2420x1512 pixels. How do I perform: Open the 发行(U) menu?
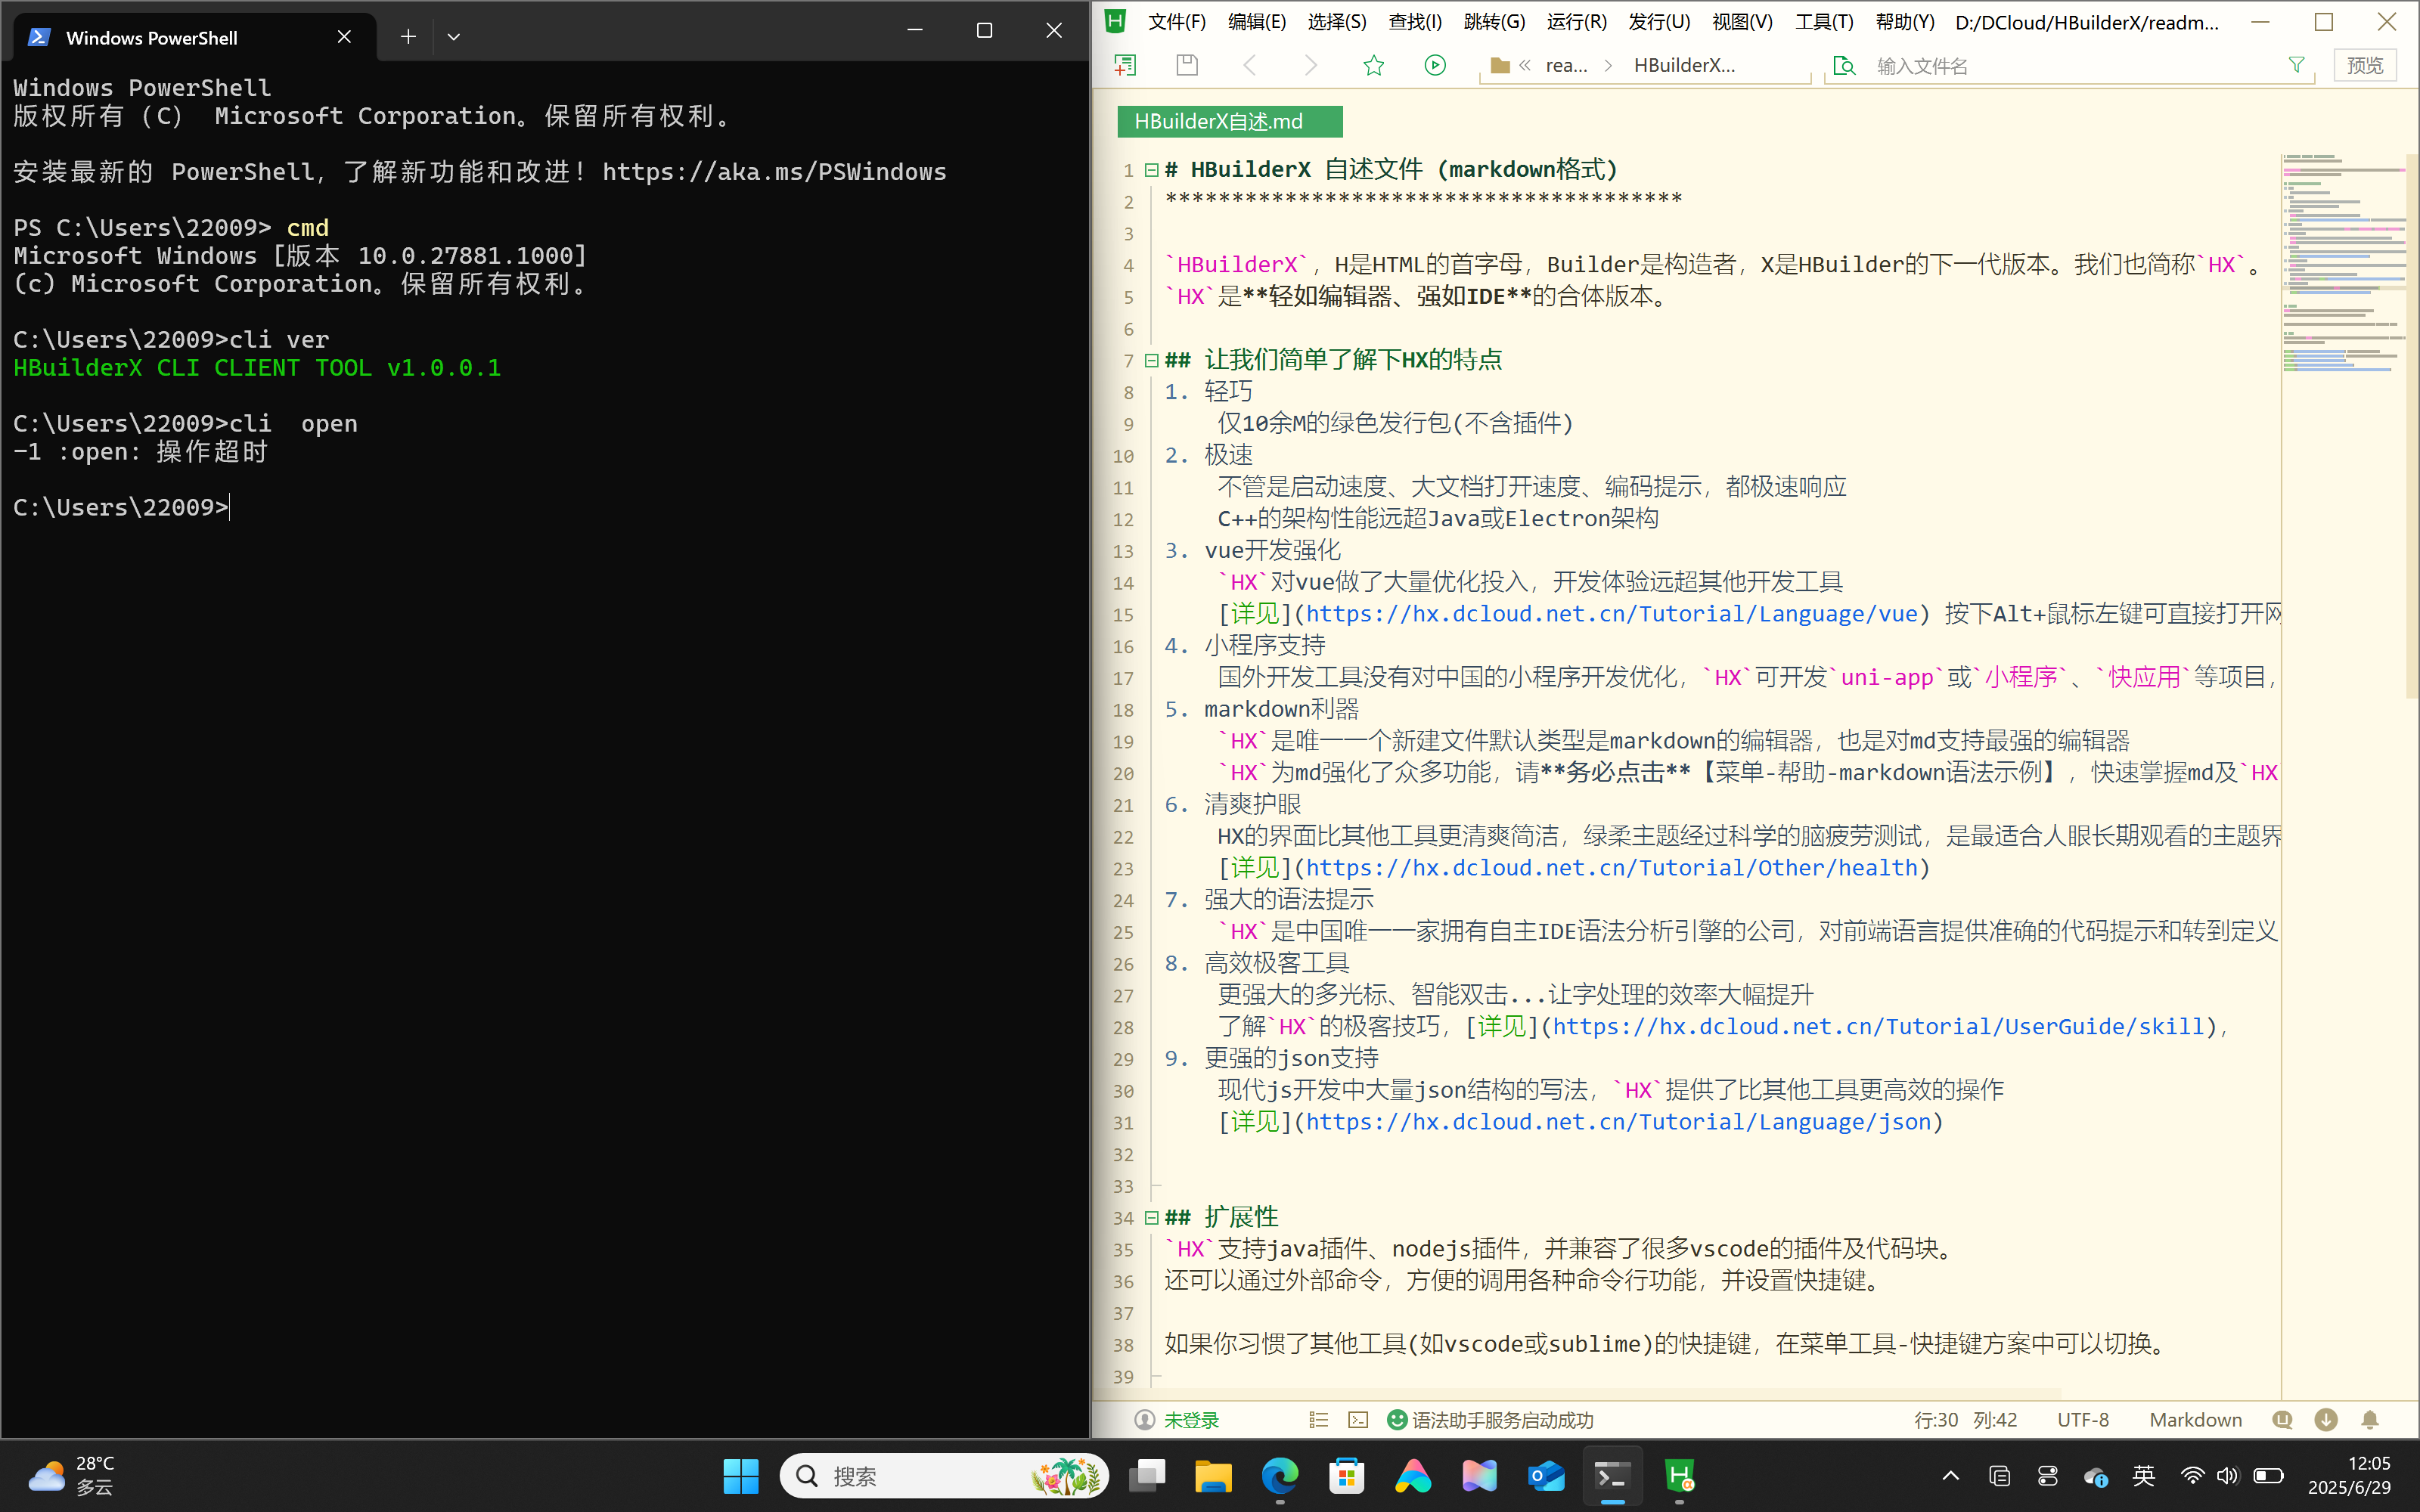pyautogui.click(x=1659, y=22)
